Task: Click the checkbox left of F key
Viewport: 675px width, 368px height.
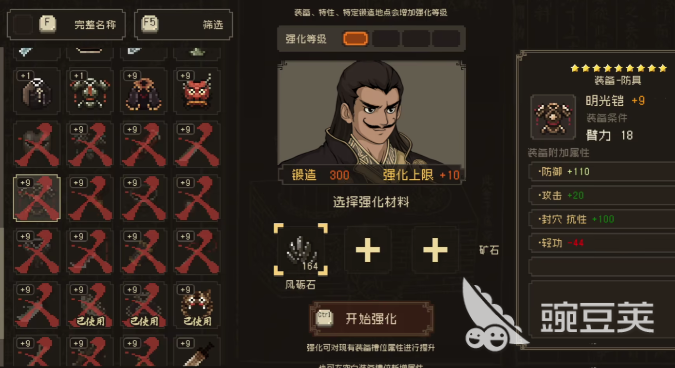Action: 23,24
